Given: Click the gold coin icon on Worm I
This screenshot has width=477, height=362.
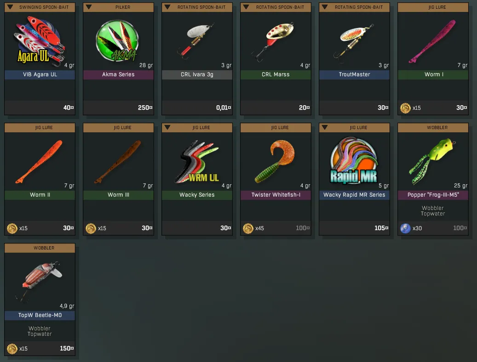Looking at the screenshot, I should tap(405, 108).
